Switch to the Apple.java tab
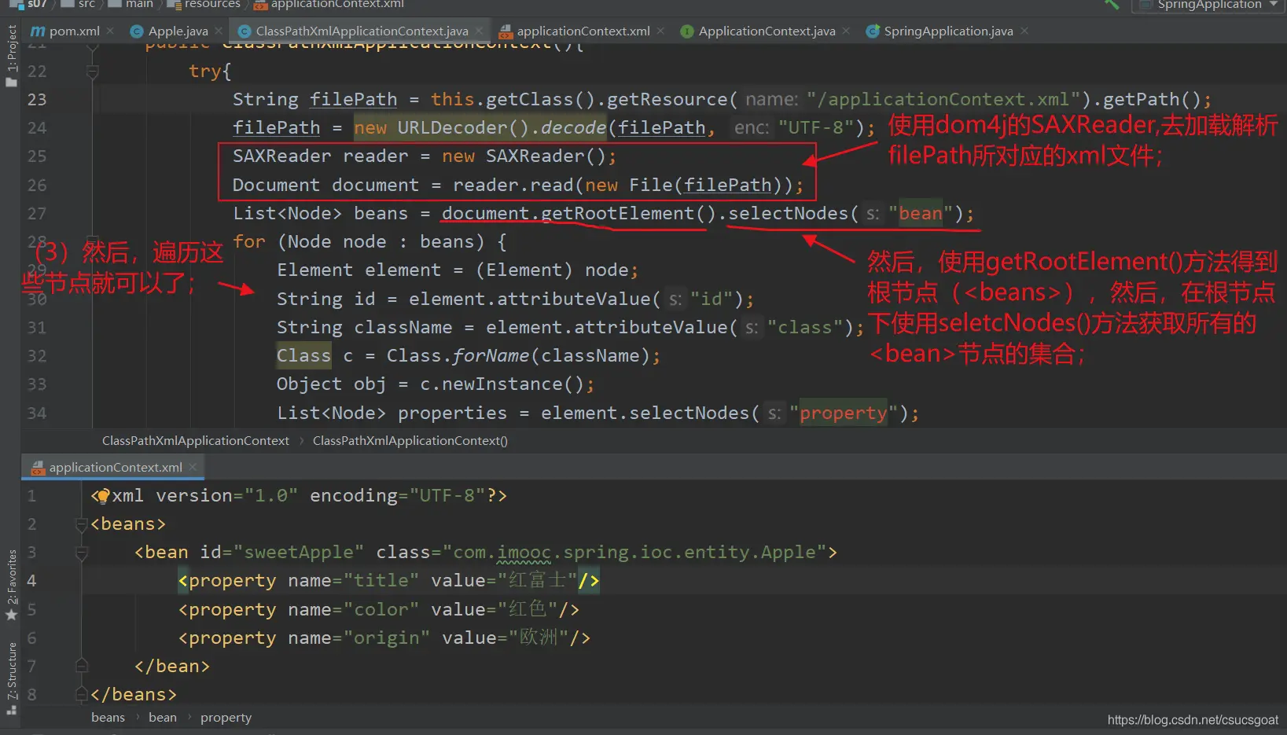This screenshot has height=735, width=1287. coord(178,31)
